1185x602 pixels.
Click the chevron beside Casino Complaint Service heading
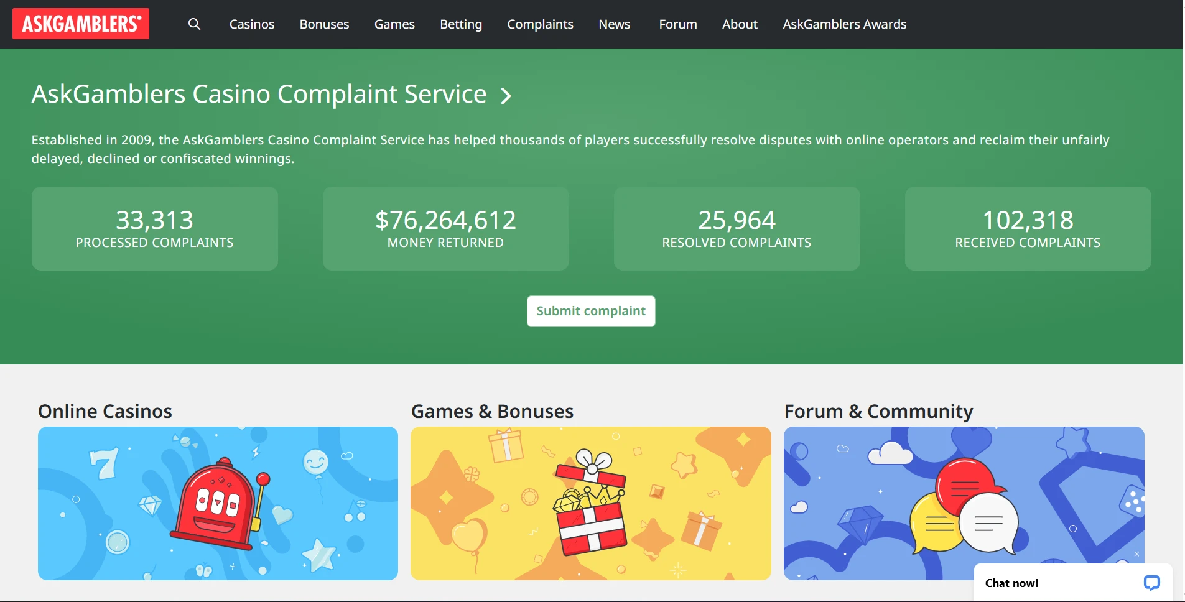(506, 96)
